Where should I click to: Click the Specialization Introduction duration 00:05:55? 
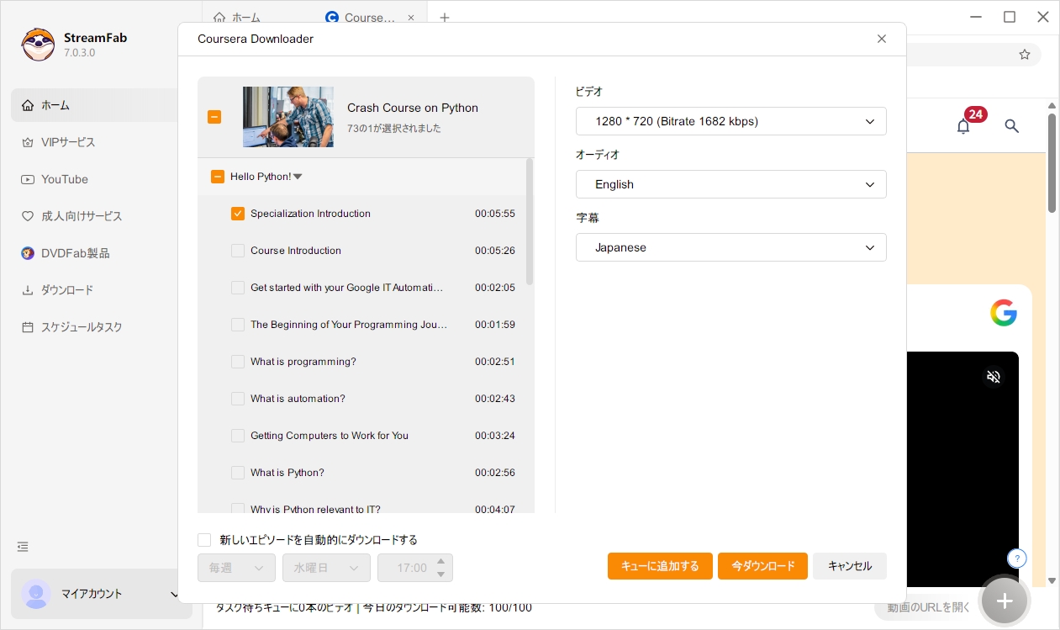pyautogui.click(x=495, y=214)
